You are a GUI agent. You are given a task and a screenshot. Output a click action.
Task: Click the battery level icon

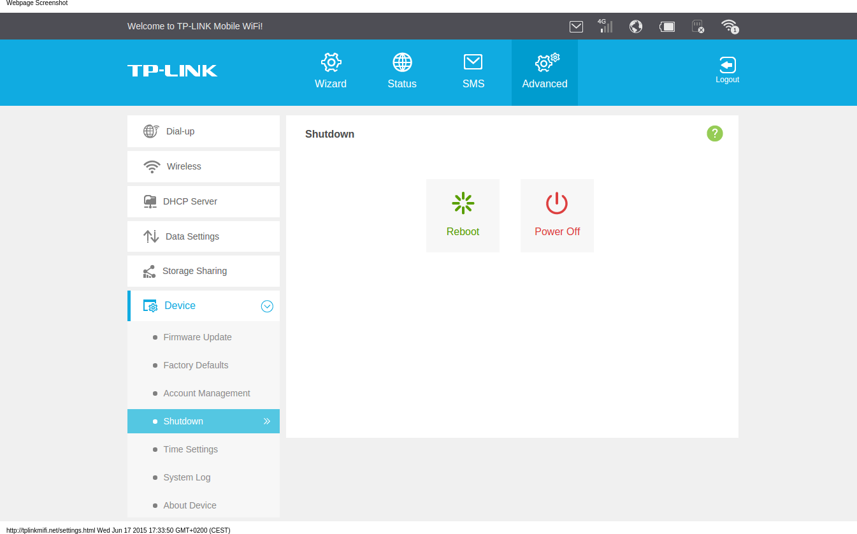667,26
